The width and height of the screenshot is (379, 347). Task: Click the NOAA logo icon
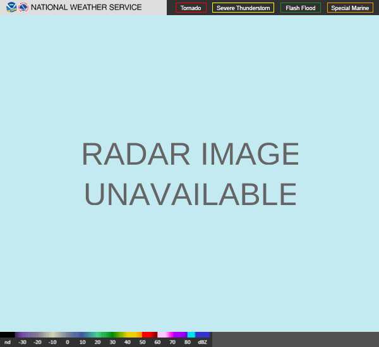[11, 7]
